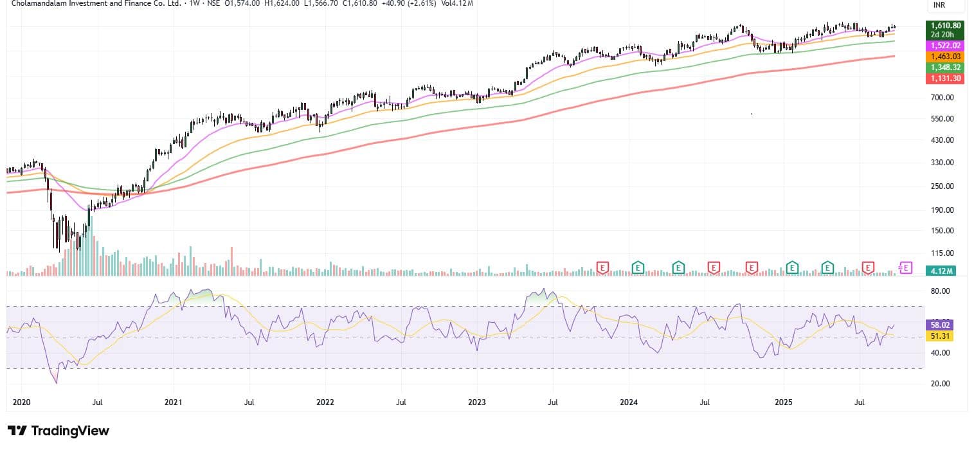Click the rightmost green earnings marker
Screen dimensions: 974x450
[x=828, y=267]
